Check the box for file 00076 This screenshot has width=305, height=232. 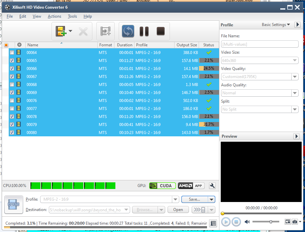(x=12, y=101)
